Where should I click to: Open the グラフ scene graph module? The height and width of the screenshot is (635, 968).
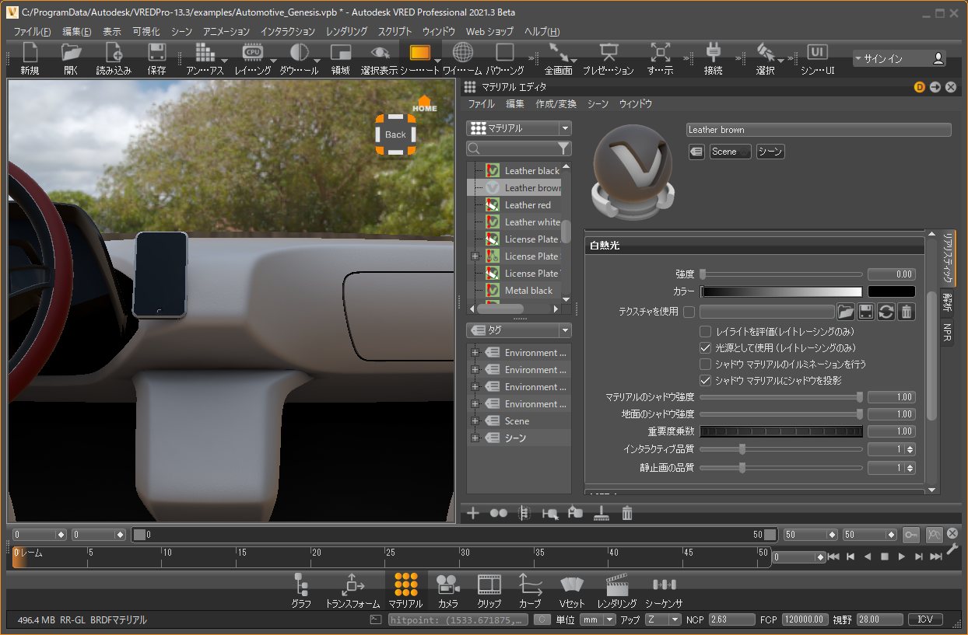click(301, 591)
